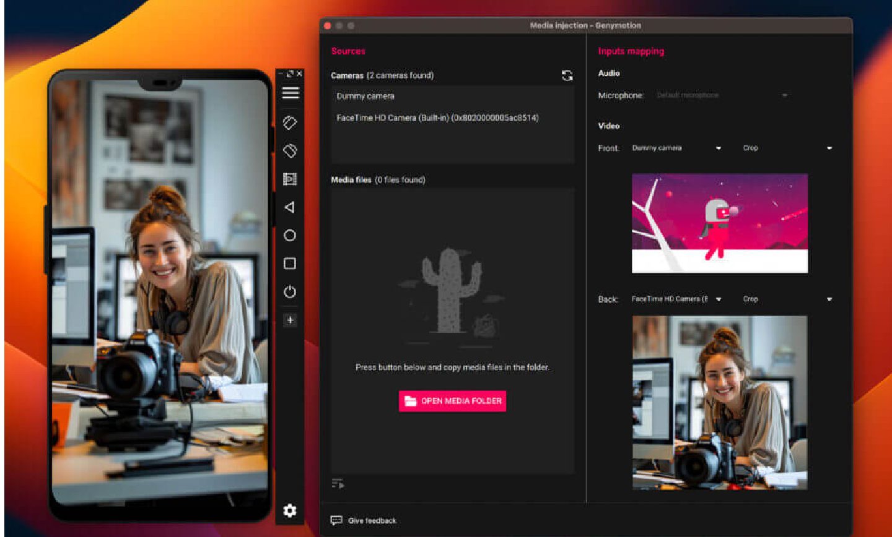Click the Give feedback chat icon

click(x=336, y=520)
